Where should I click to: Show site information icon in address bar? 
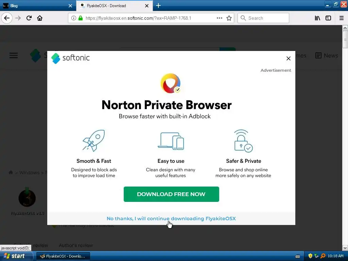click(x=74, y=18)
